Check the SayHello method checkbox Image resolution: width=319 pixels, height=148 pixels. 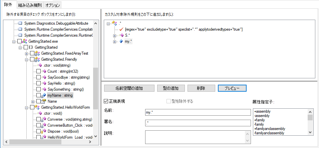point(38,83)
